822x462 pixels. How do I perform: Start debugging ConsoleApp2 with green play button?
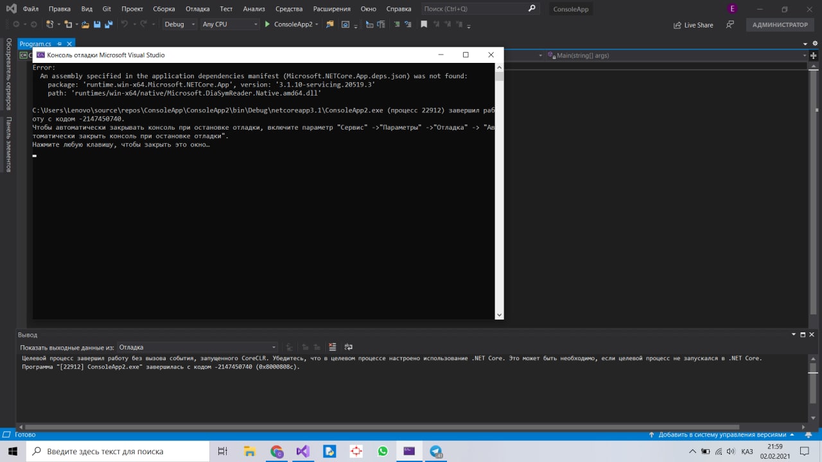tap(267, 24)
